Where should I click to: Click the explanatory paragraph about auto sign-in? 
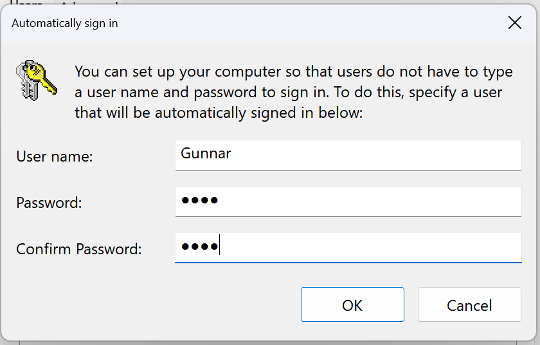[294, 92]
